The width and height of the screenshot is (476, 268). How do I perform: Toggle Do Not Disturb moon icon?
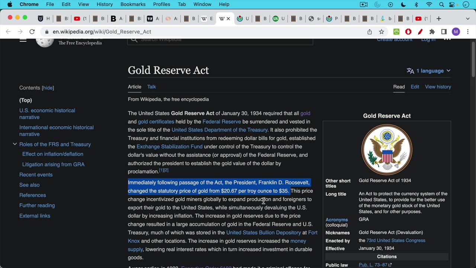[403, 4]
